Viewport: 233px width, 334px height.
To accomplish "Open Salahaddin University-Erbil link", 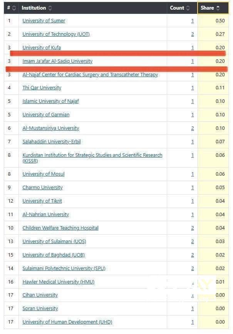I will tap(52, 142).
